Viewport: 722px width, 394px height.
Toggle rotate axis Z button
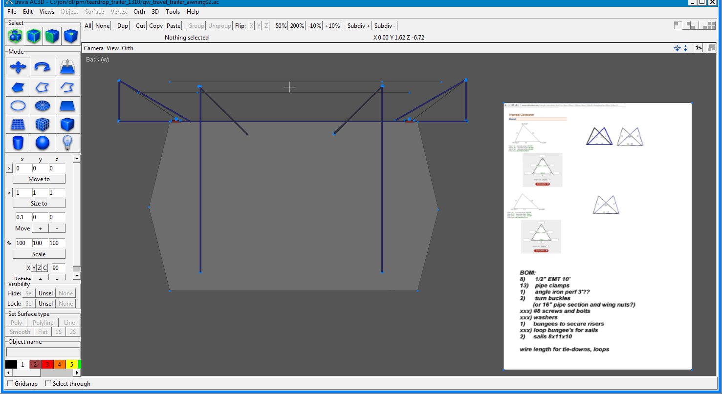click(x=39, y=268)
